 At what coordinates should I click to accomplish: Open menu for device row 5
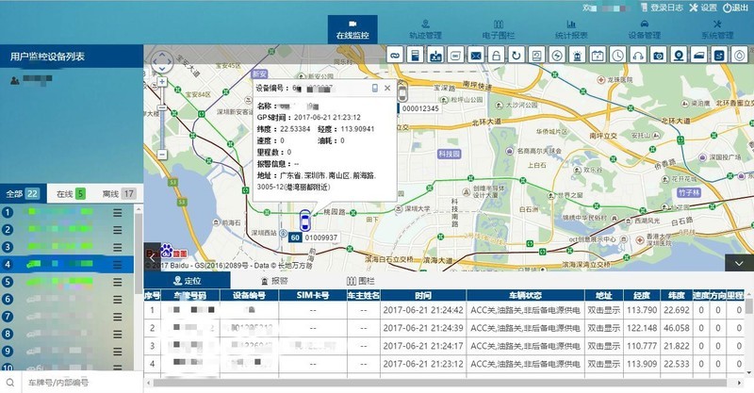click(117, 282)
